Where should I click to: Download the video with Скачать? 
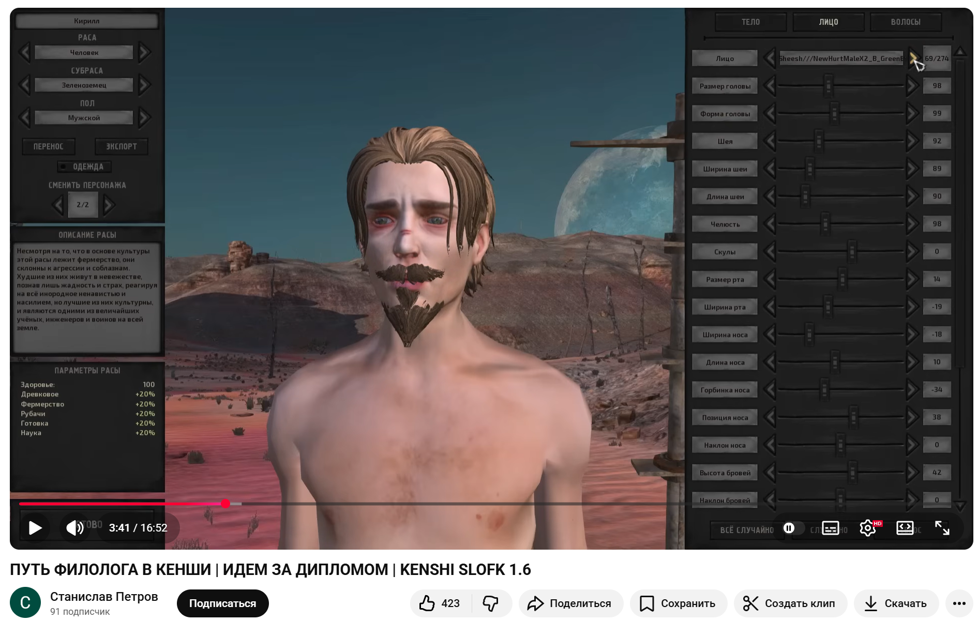point(896,603)
